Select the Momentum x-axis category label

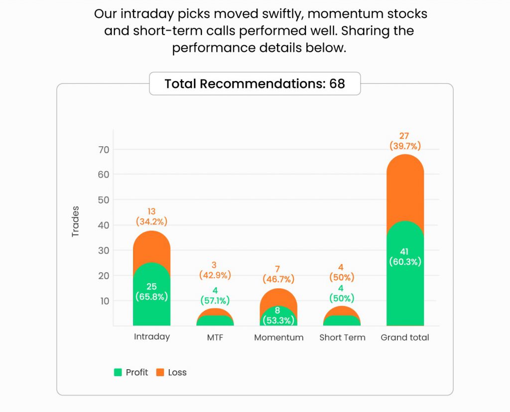point(278,337)
